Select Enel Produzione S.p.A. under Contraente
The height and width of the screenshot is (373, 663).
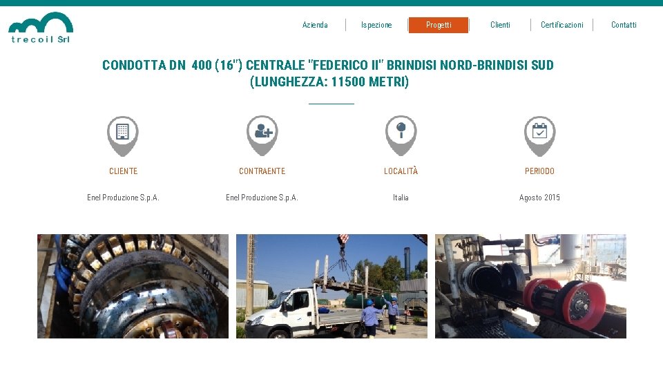[262, 198]
